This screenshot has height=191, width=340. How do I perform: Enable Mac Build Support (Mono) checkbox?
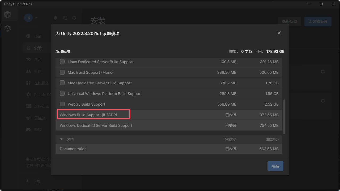(x=62, y=72)
